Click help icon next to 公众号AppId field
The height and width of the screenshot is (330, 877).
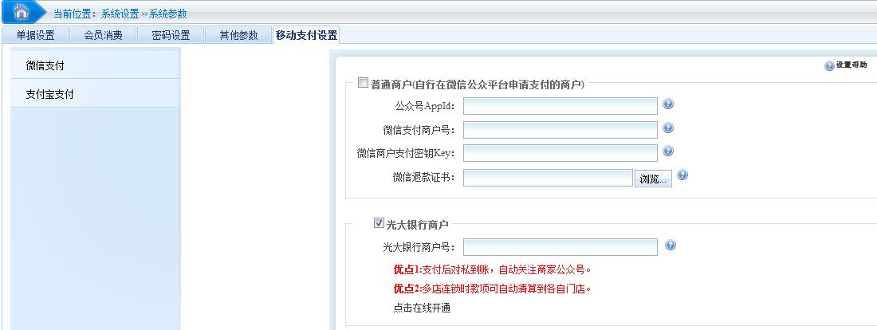tap(668, 104)
